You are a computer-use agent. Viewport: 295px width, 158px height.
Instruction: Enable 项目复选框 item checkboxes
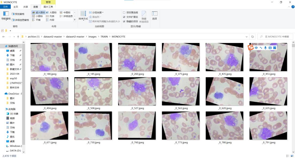(124, 13)
